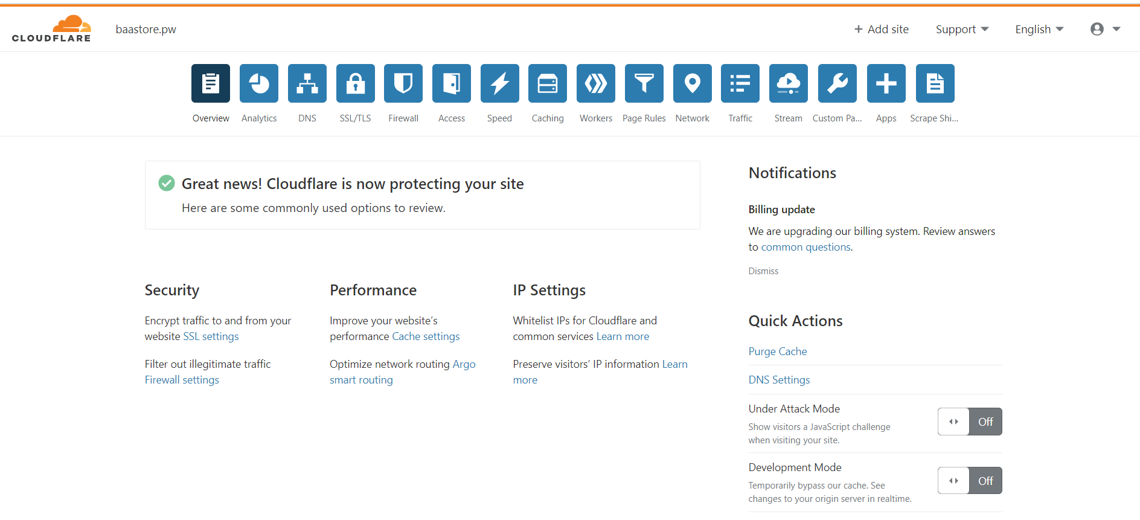Open Firewall settings link
1140x520 pixels.
click(182, 380)
